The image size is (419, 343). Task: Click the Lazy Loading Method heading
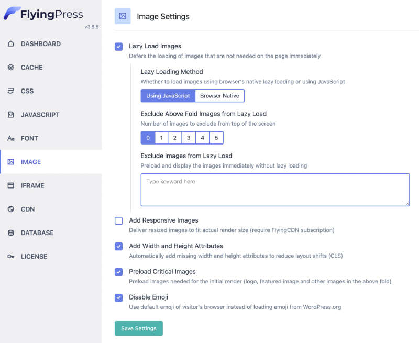coord(172,72)
